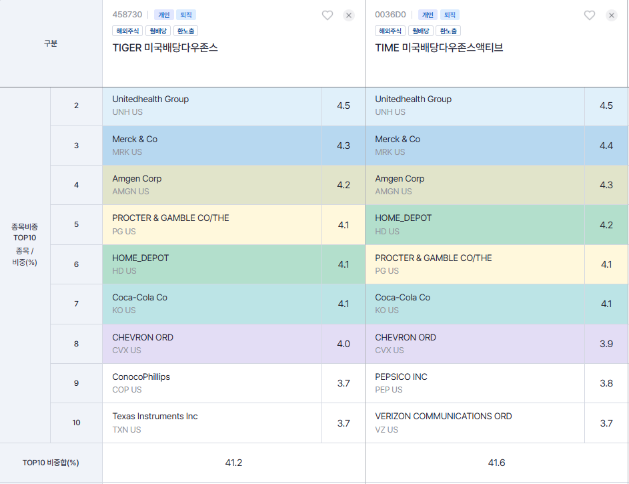Select 해외주식 tag on TIGER ETF

point(127,31)
